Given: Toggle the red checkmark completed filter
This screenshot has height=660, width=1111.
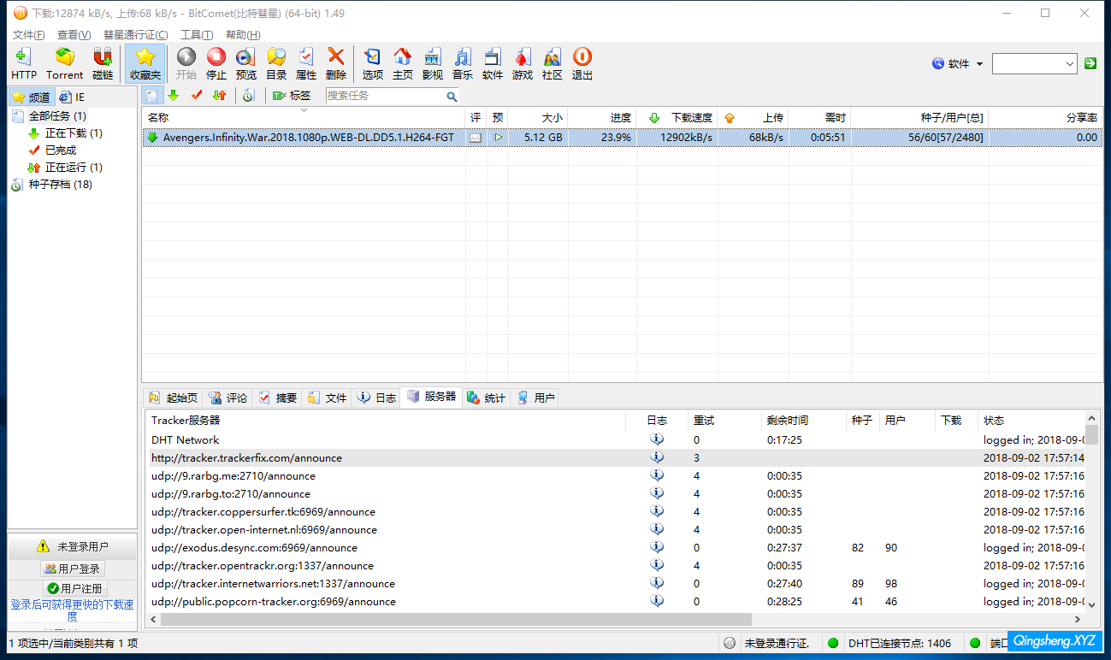Looking at the screenshot, I should point(197,96).
